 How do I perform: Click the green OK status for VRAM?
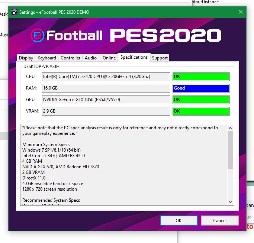[x=201, y=111]
